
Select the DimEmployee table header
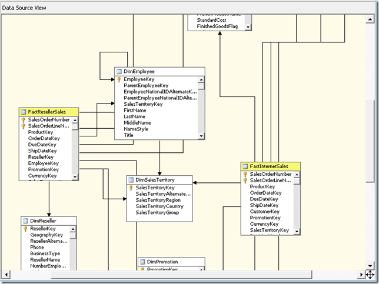coord(159,72)
